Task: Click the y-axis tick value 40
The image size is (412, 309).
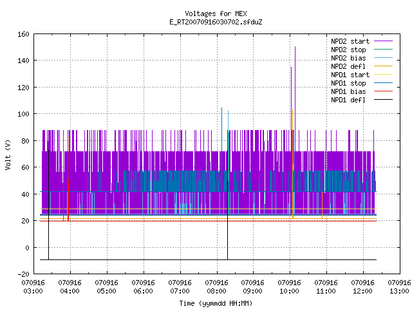Action: 26,194
